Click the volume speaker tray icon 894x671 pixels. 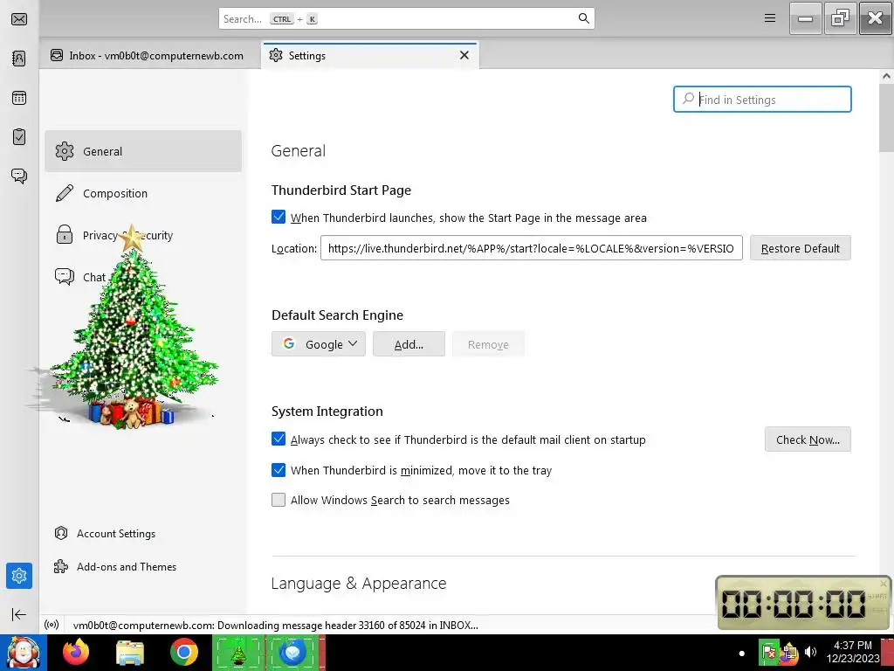coord(810,652)
